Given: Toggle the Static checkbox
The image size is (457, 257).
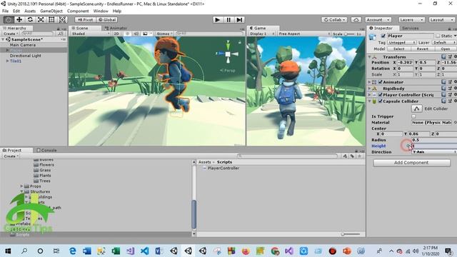Looking at the screenshot, I should click(x=438, y=36).
